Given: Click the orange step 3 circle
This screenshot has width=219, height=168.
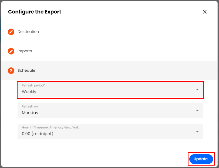Looking at the screenshot, I should [x=11, y=71].
